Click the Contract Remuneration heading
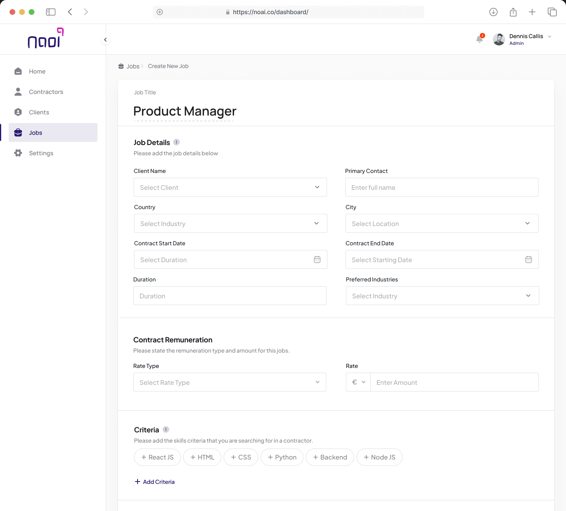The width and height of the screenshot is (566, 511). click(173, 340)
